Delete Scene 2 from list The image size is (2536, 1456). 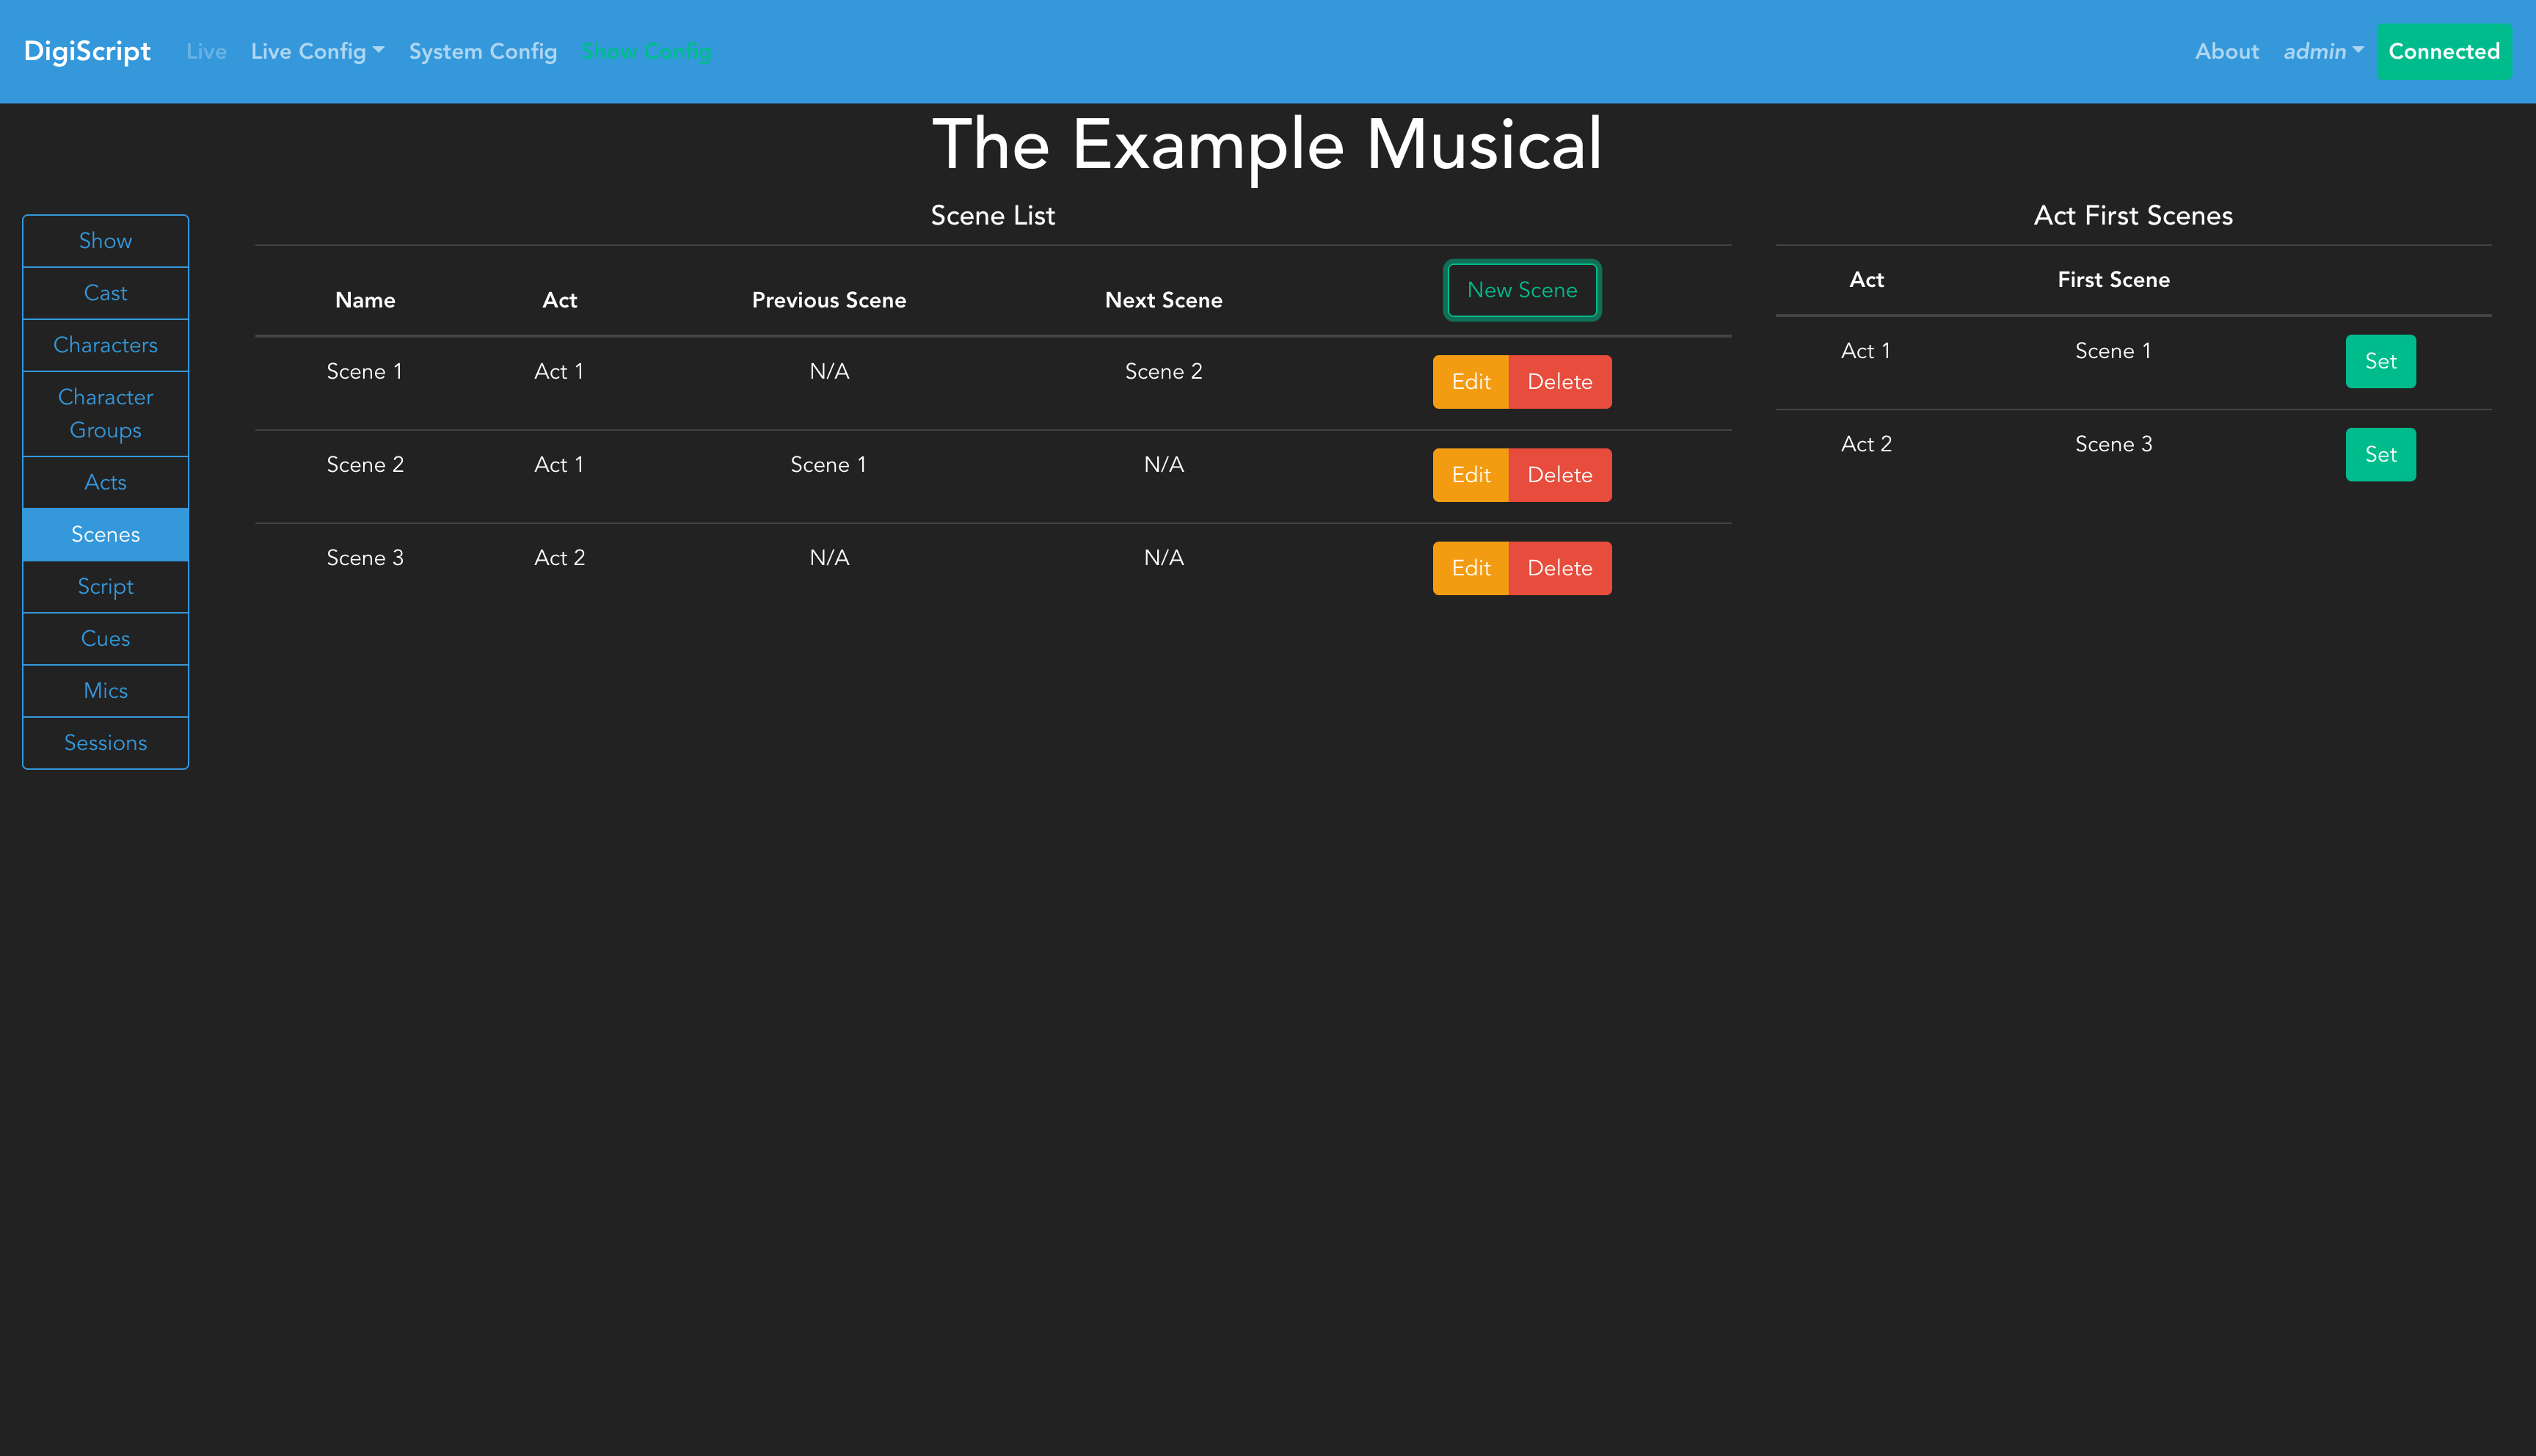[1559, 475]
